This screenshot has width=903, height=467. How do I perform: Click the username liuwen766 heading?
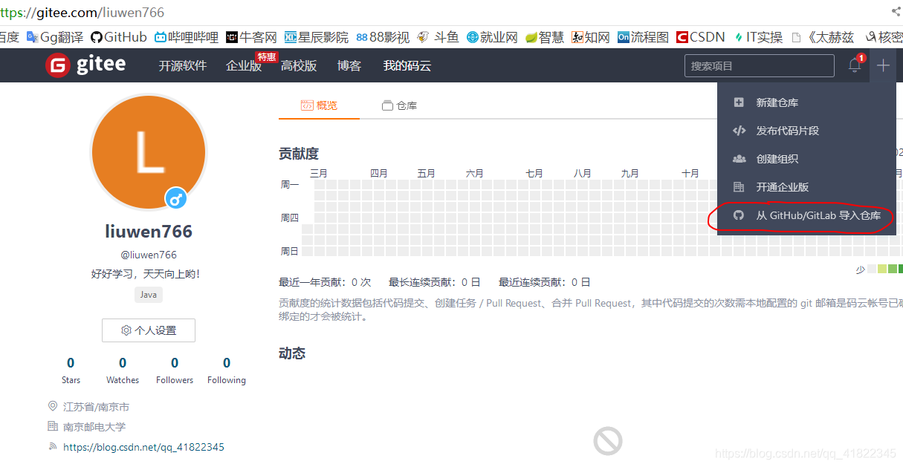tap(149, 232)
